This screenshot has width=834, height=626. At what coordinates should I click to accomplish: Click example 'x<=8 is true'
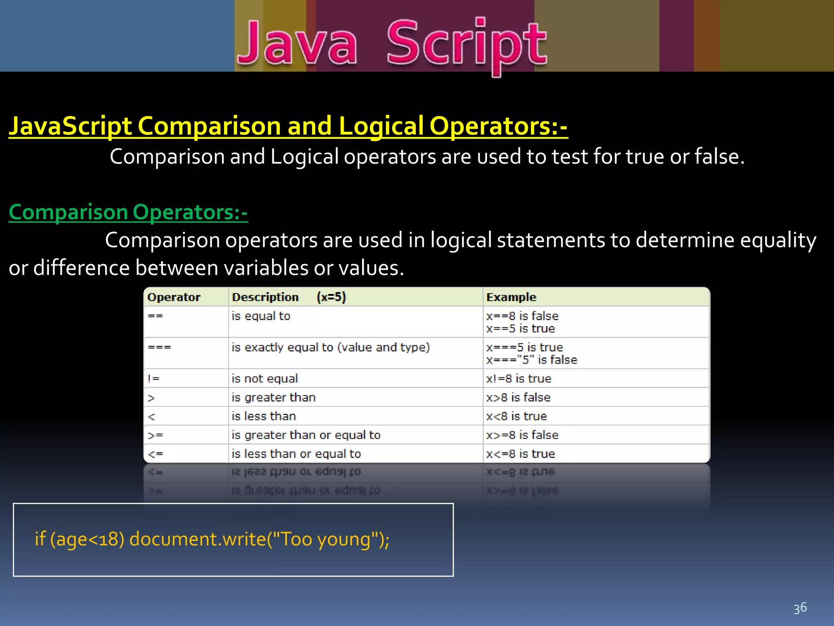(x=520, y=454)
